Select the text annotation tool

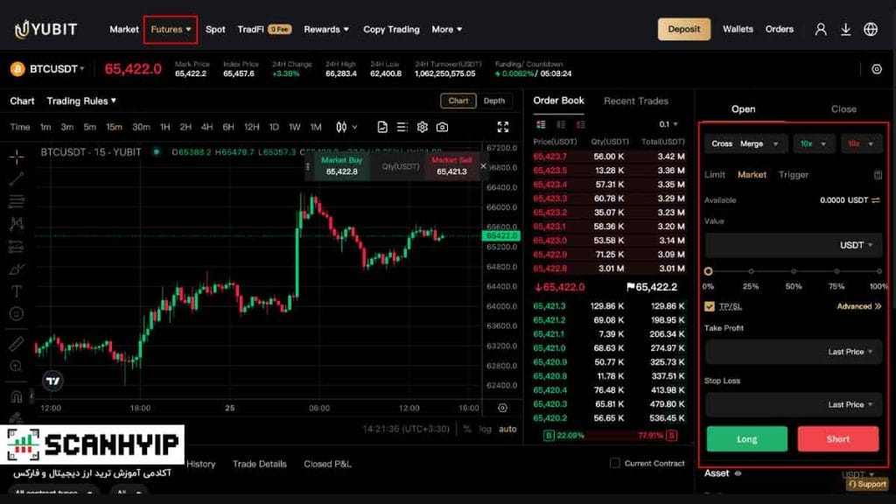(x=17, y=291)
